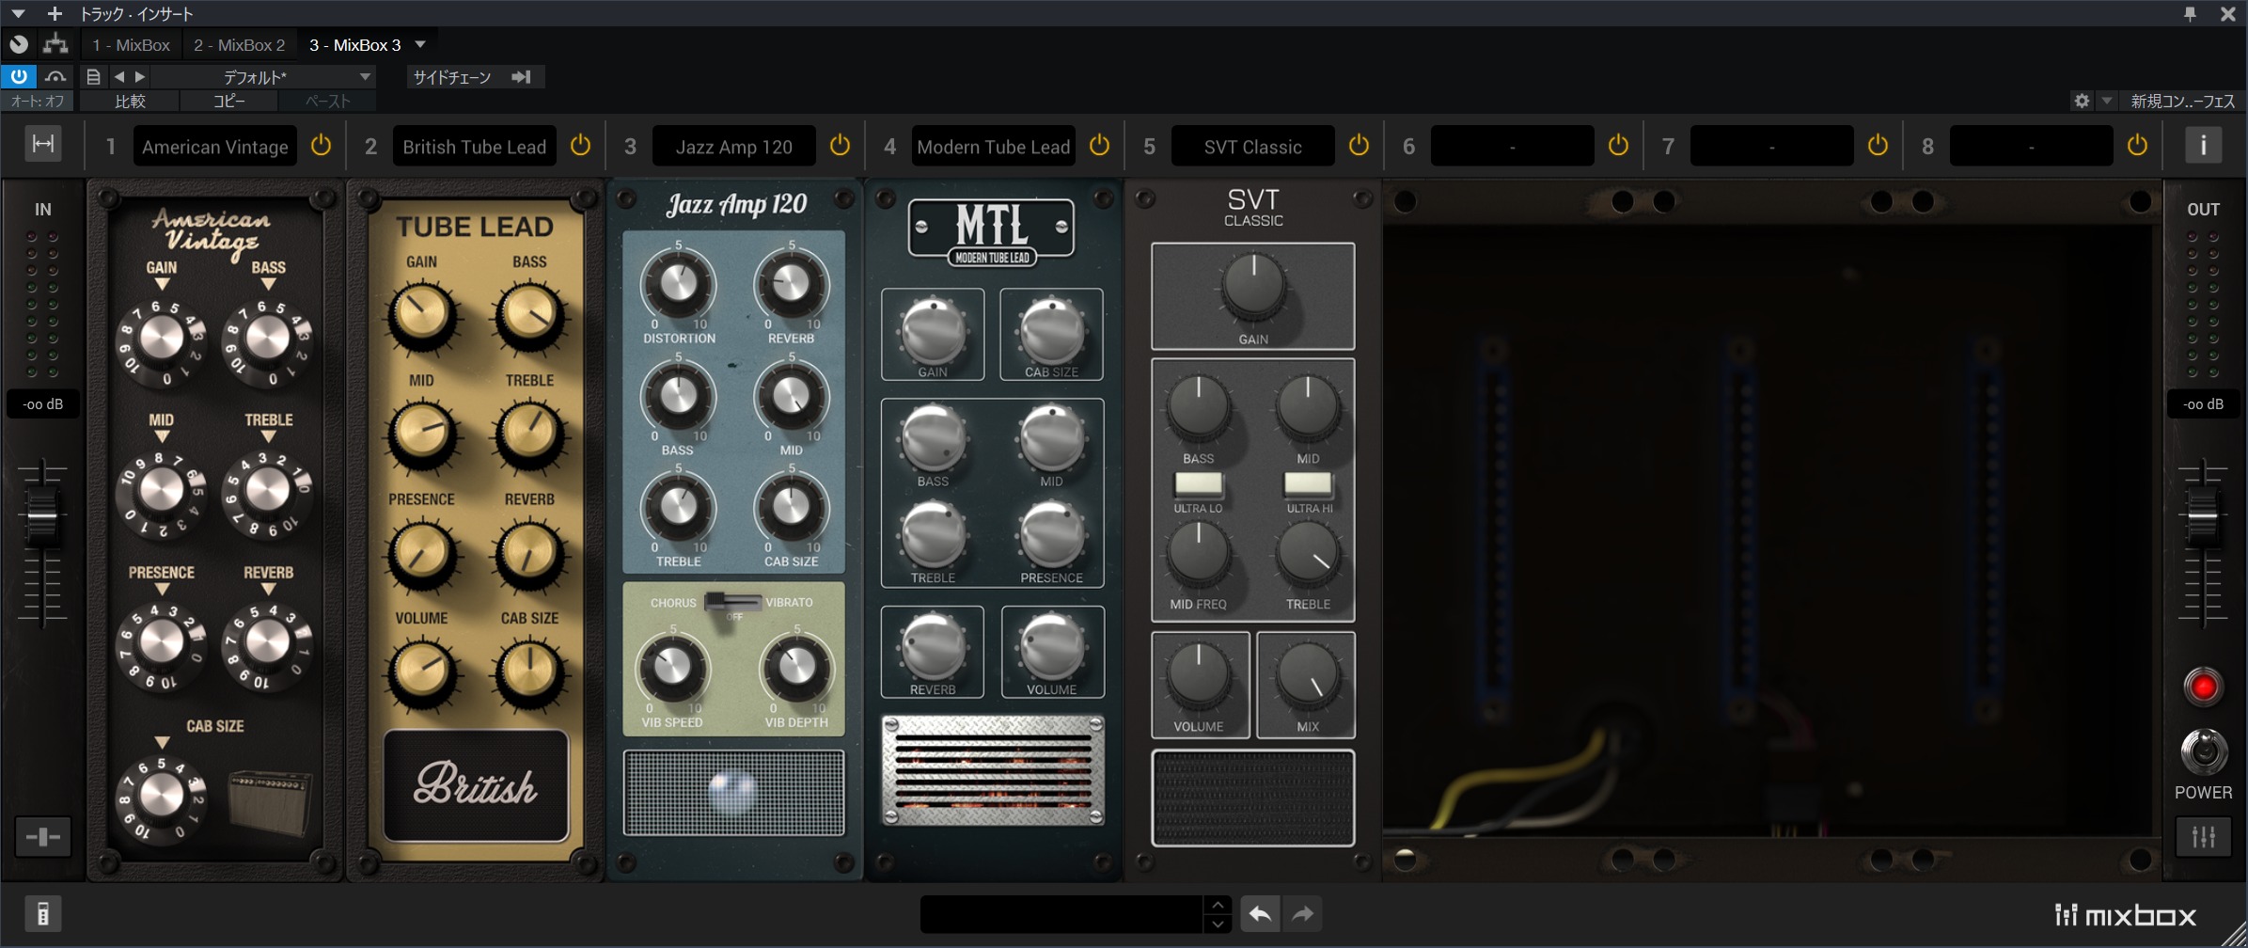2248x948 pixels.
Task: Open the slot 4 Modern Tube Lead selector
Action: tap(994, 147)
